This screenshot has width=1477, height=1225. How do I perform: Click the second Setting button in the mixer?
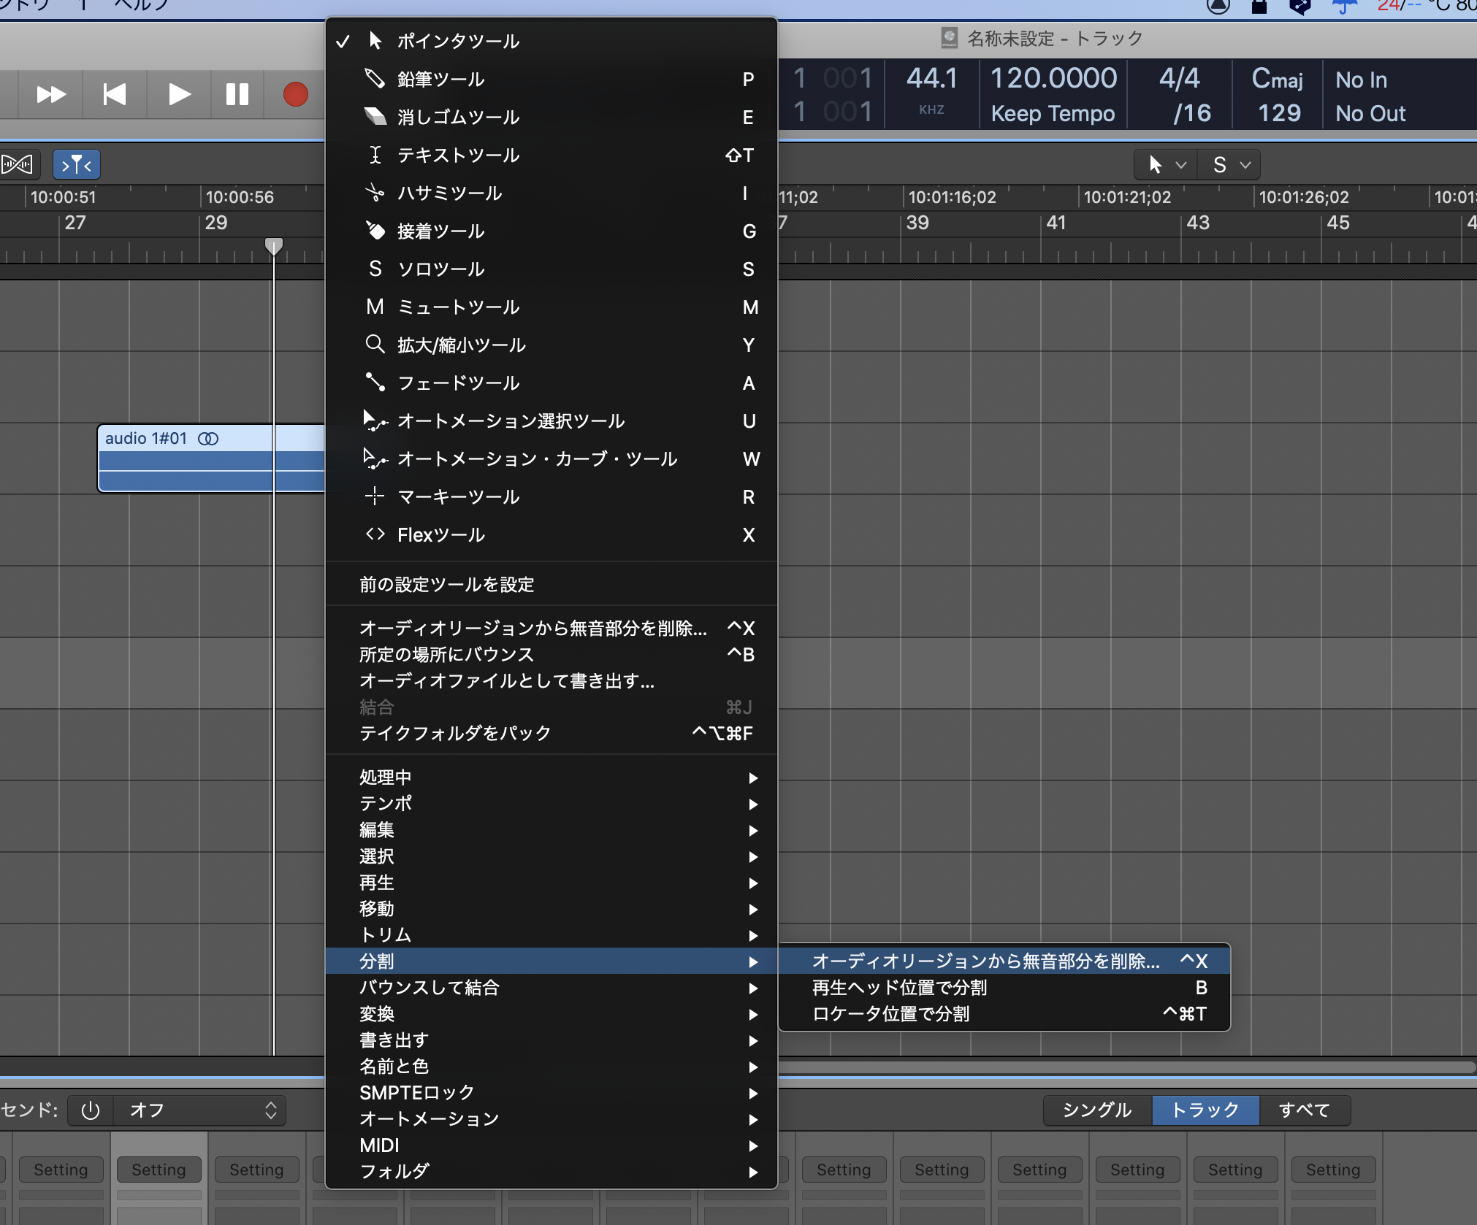(x=159, y=1170)
